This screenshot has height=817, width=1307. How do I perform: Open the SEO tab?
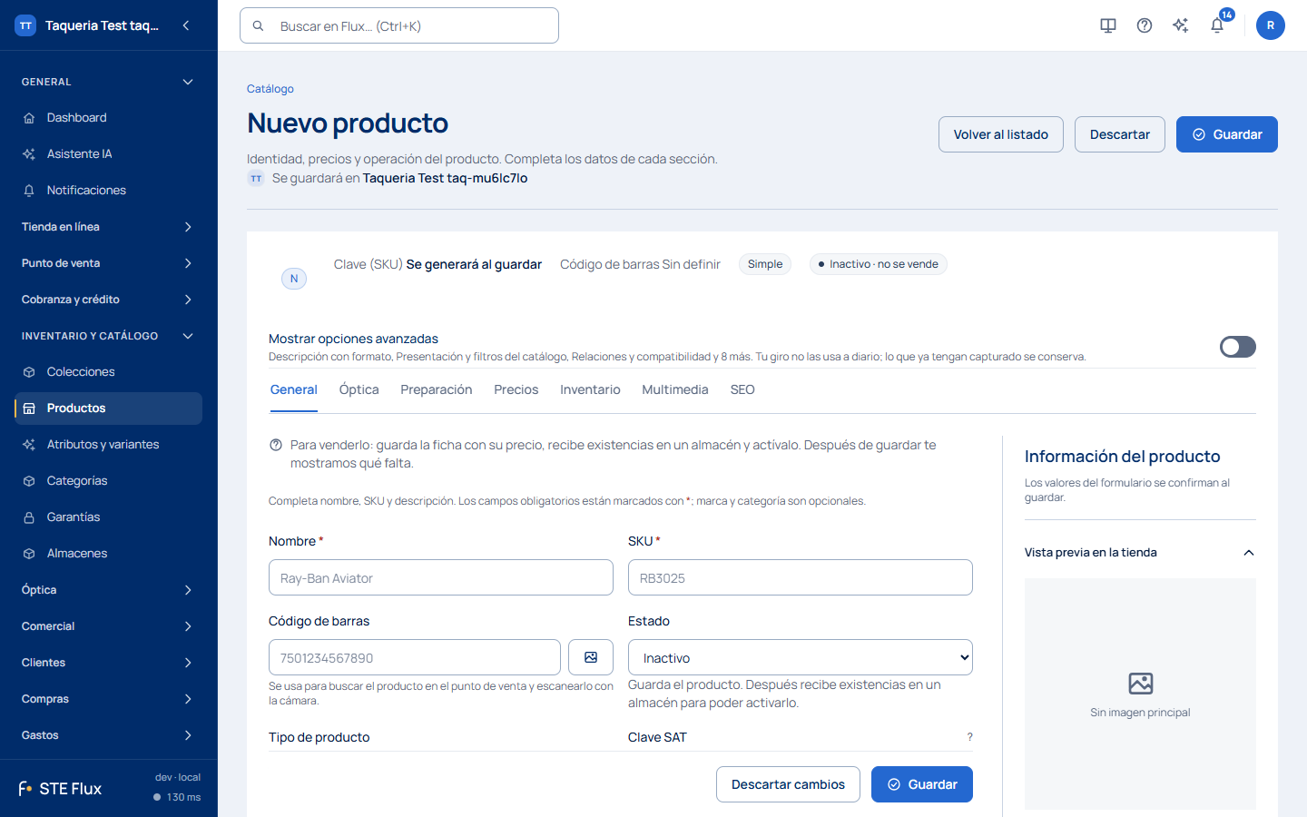(x=742, y=389)
